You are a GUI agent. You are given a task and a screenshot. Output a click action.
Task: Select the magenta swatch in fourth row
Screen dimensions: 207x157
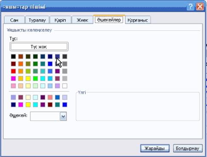[13, 78]
